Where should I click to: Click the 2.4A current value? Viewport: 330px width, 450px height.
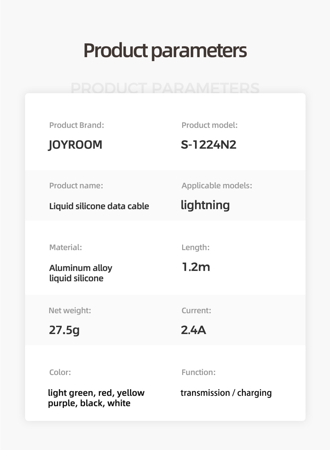tap(193, 330)
